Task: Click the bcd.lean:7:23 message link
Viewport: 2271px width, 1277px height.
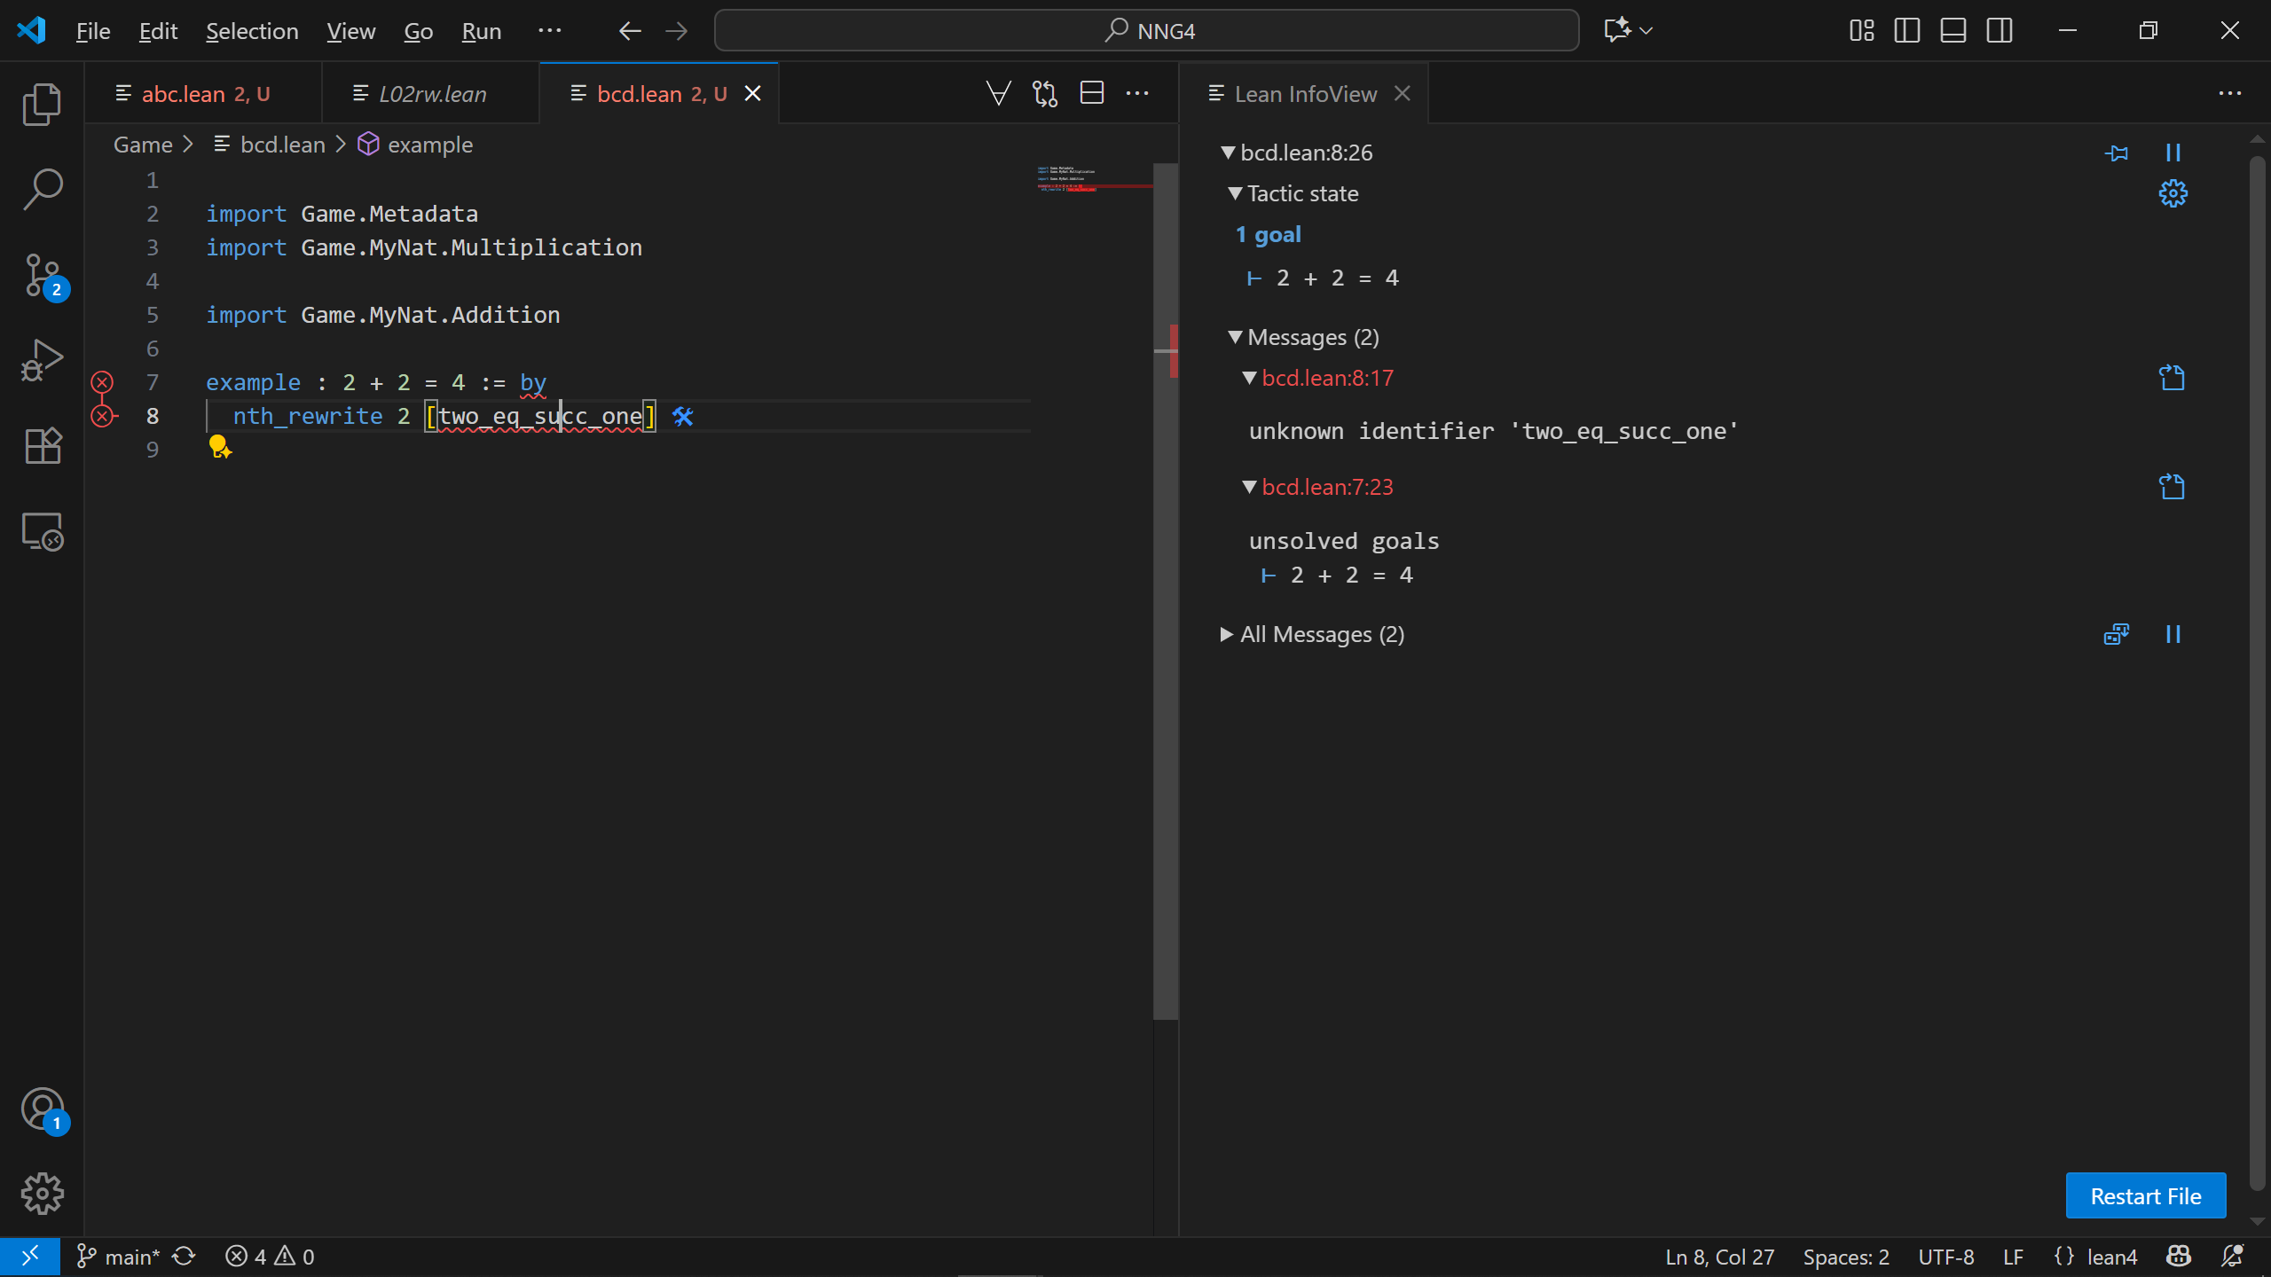Action: [1327, 487]
